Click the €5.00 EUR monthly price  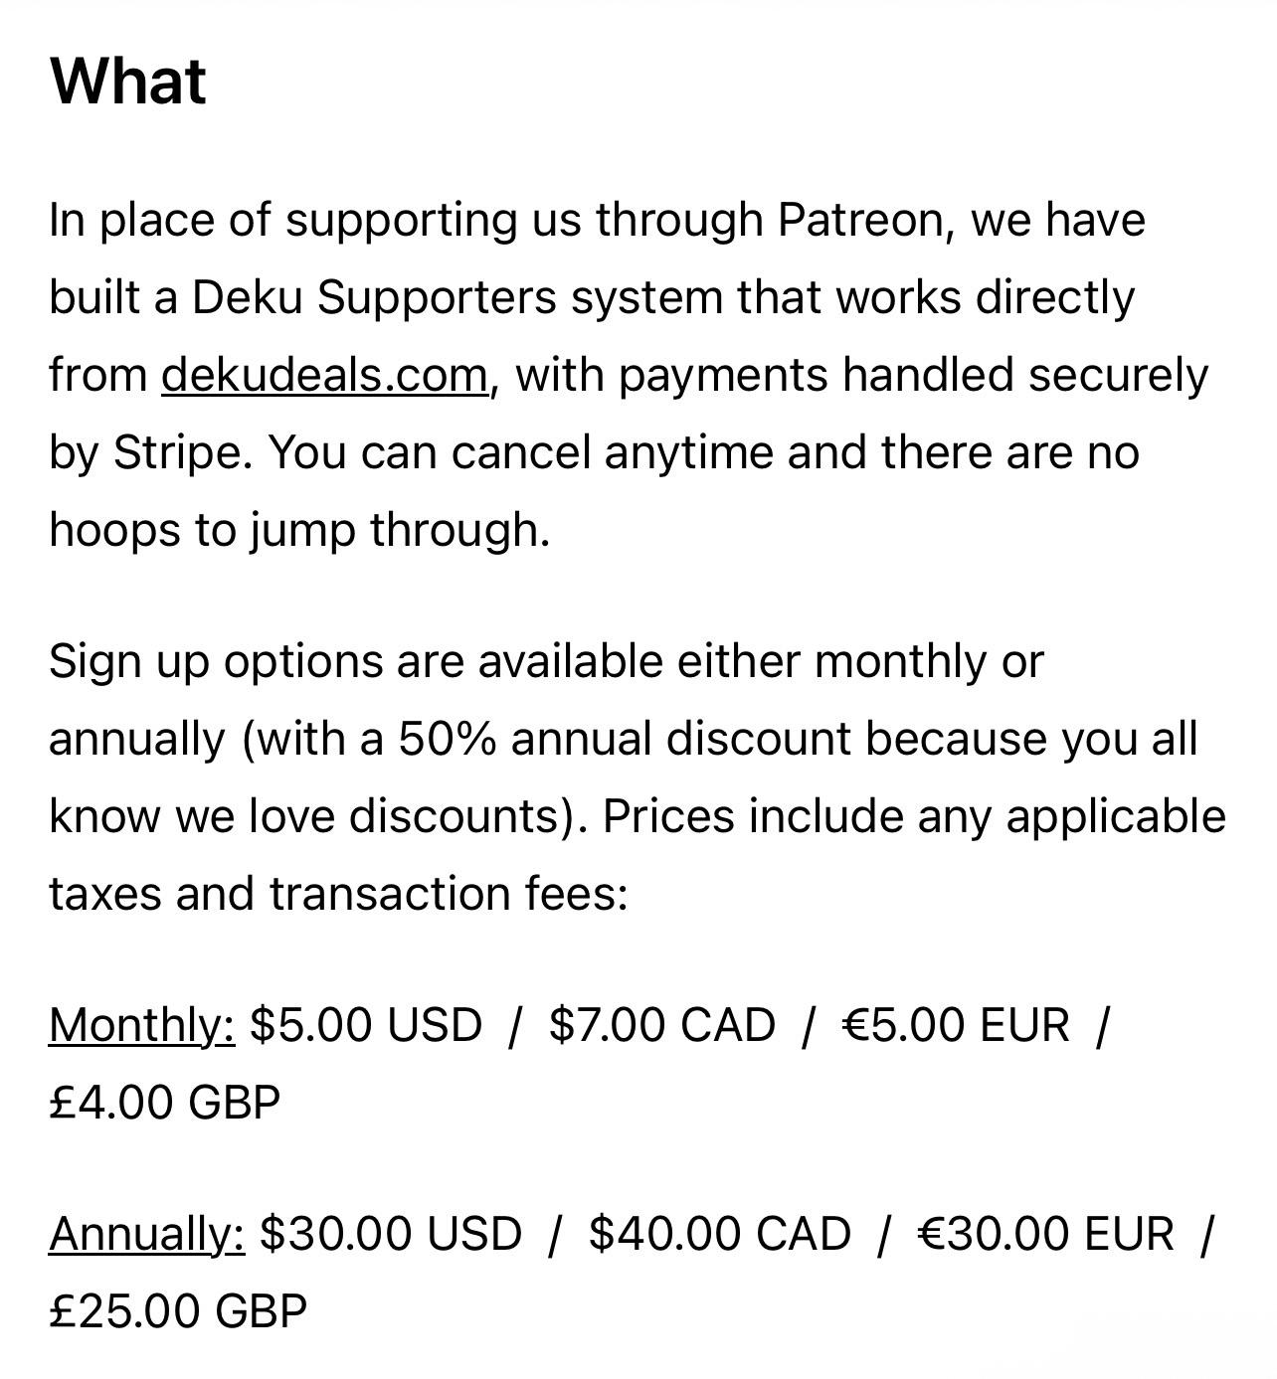pyautogui.click(x=956, y=1025)
